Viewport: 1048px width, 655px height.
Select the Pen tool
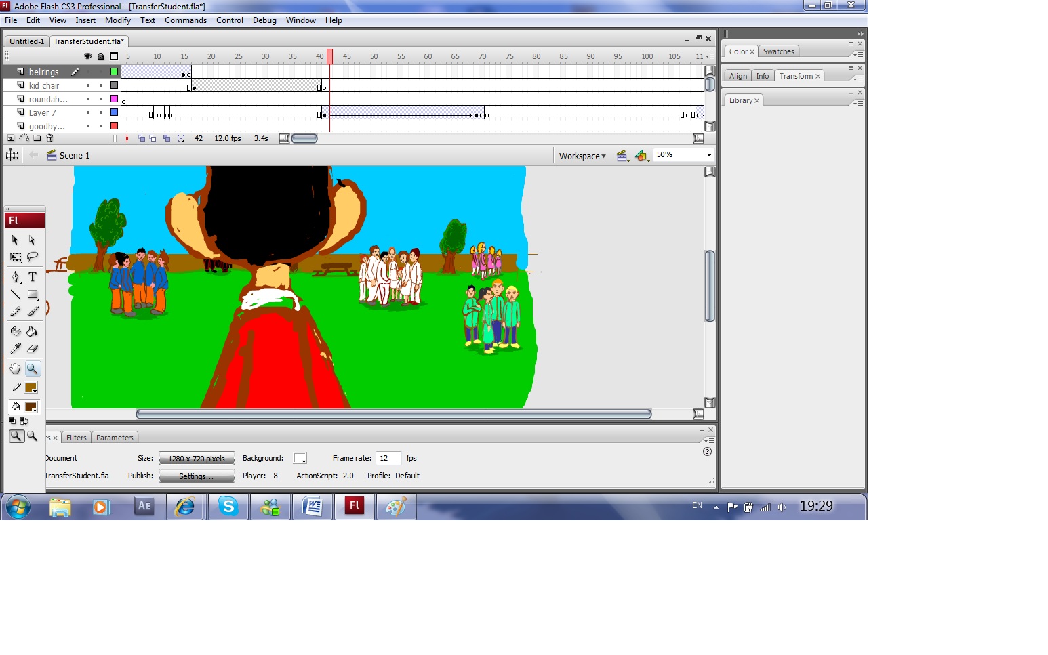(x=16, y=277)
